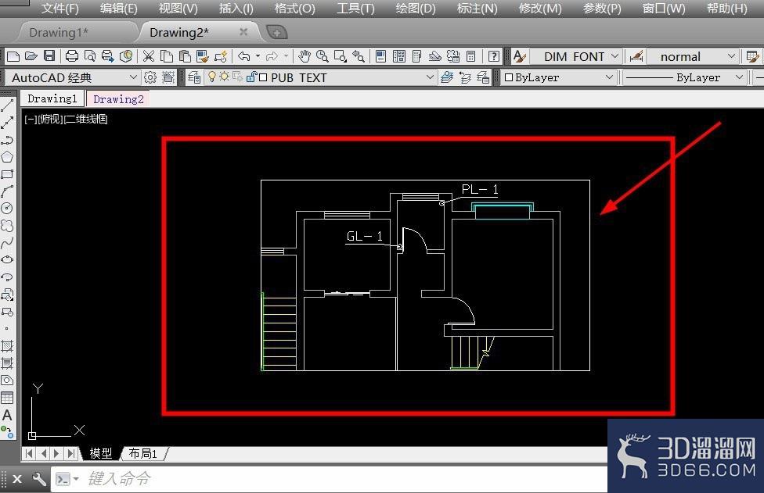The image size is (764, 493).
Task: Save the drawing using the floppy disk icon
Action: (x=49, y=56)
